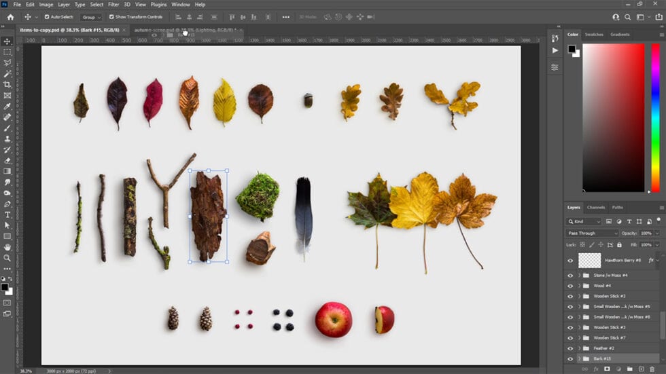666x374 pixels.
Task: Hide the Feather #2 group
Action: click(x=570, y=348)
